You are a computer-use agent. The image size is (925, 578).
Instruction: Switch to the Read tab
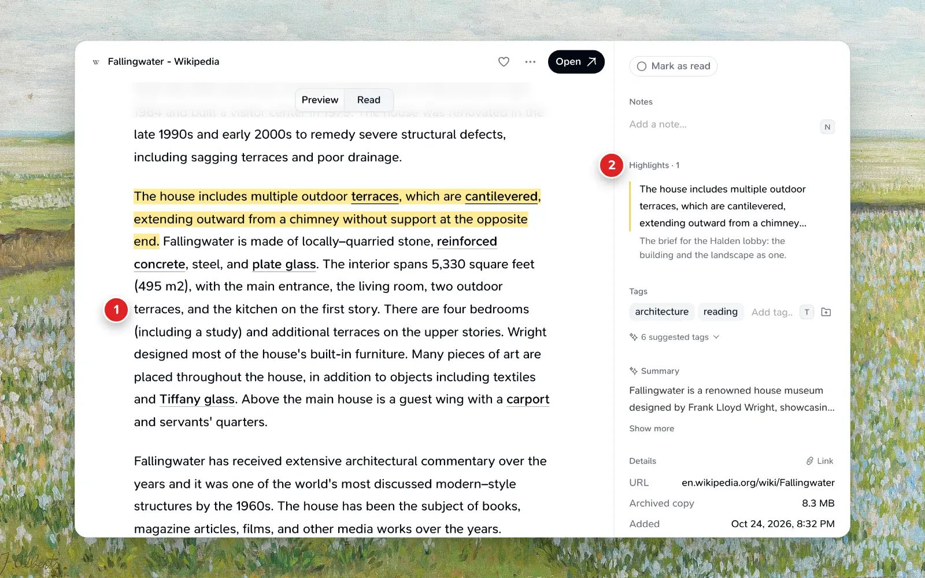(x=369, y=100)
